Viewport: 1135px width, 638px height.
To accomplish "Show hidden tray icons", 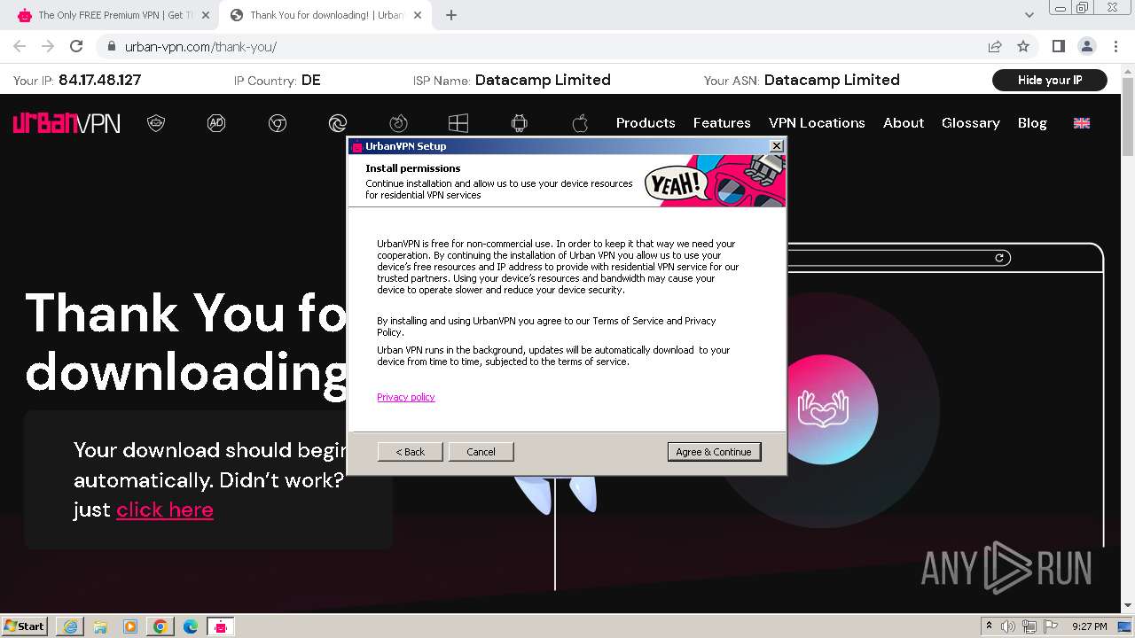I will (989, 626).
